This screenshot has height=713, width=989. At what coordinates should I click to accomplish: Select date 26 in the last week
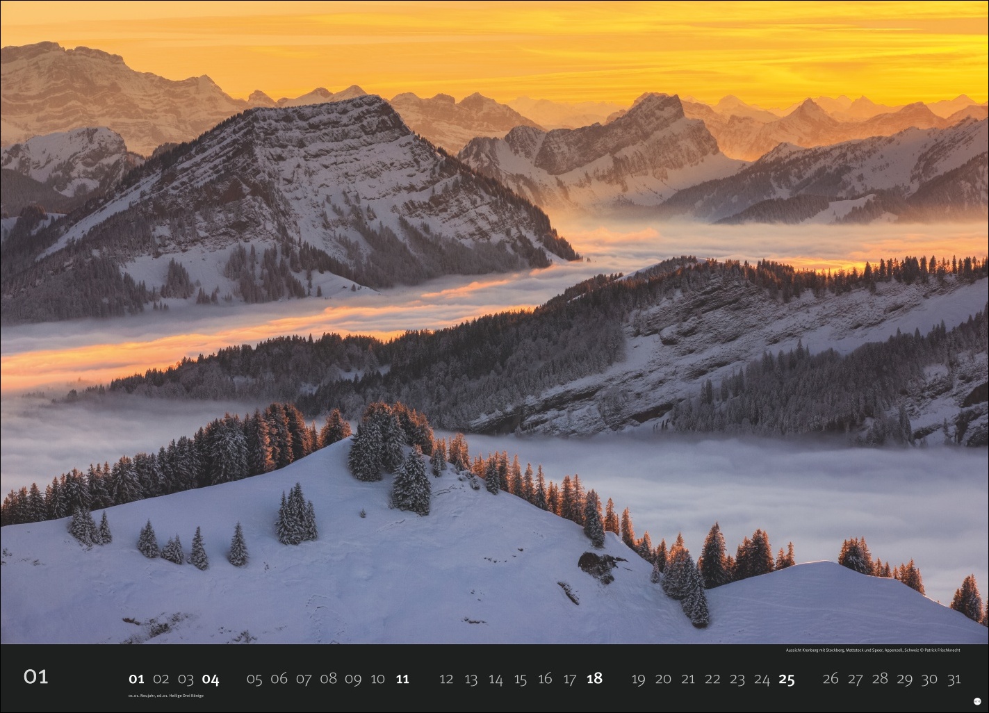[x=831, y=679]
